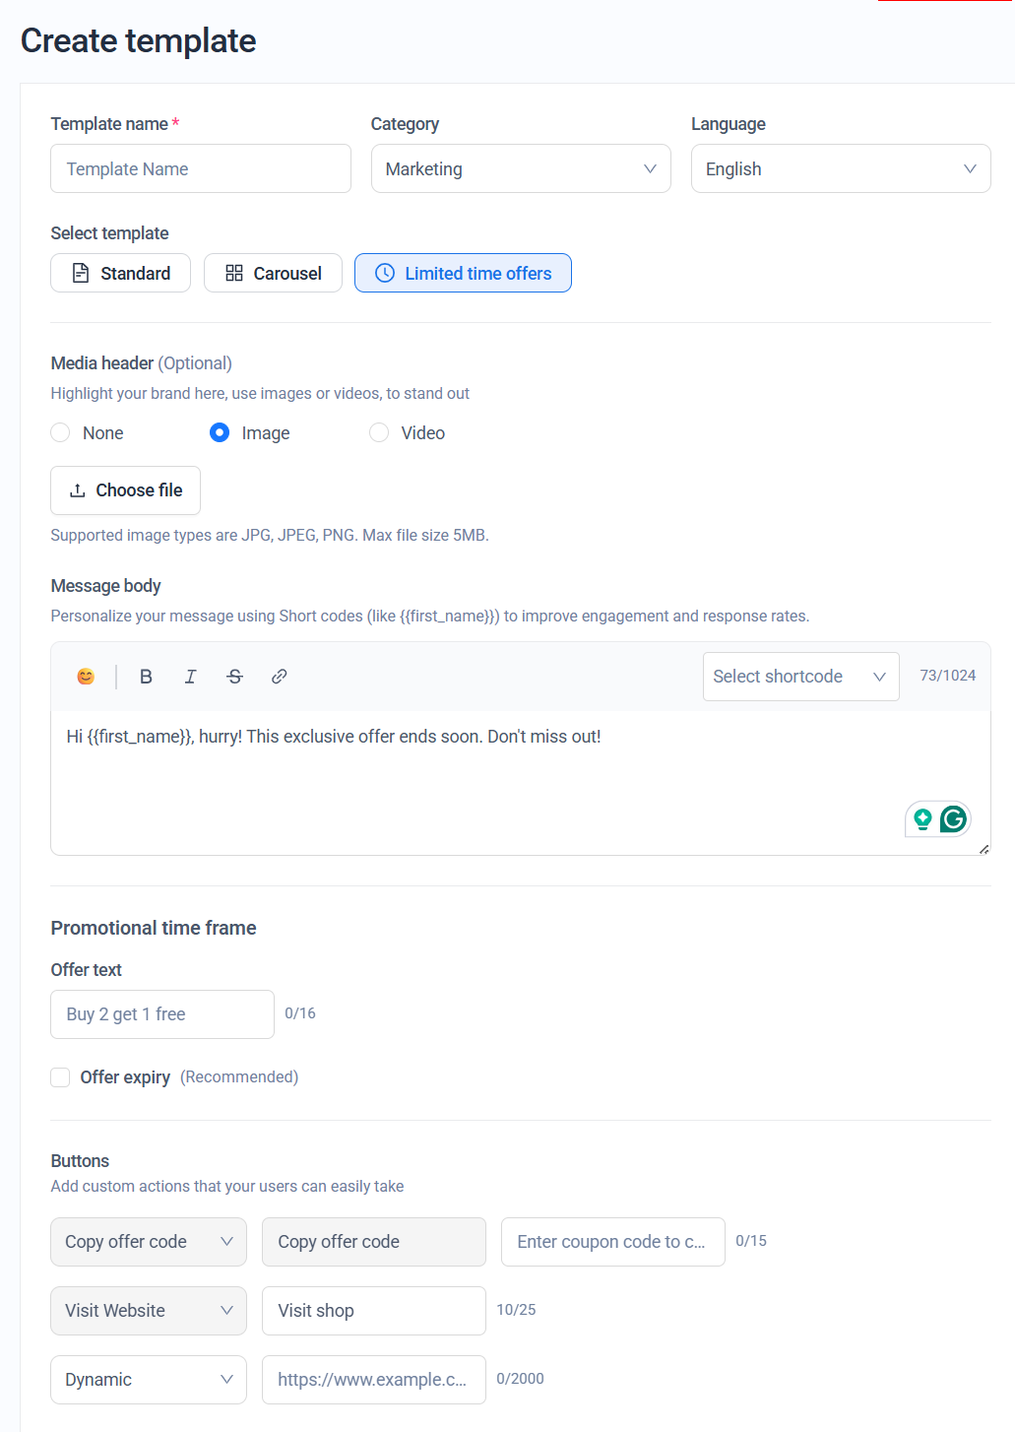Toggle italic formatting in message body
The height and width of the screenshot is (1432, 1015).
click(190, 677)
